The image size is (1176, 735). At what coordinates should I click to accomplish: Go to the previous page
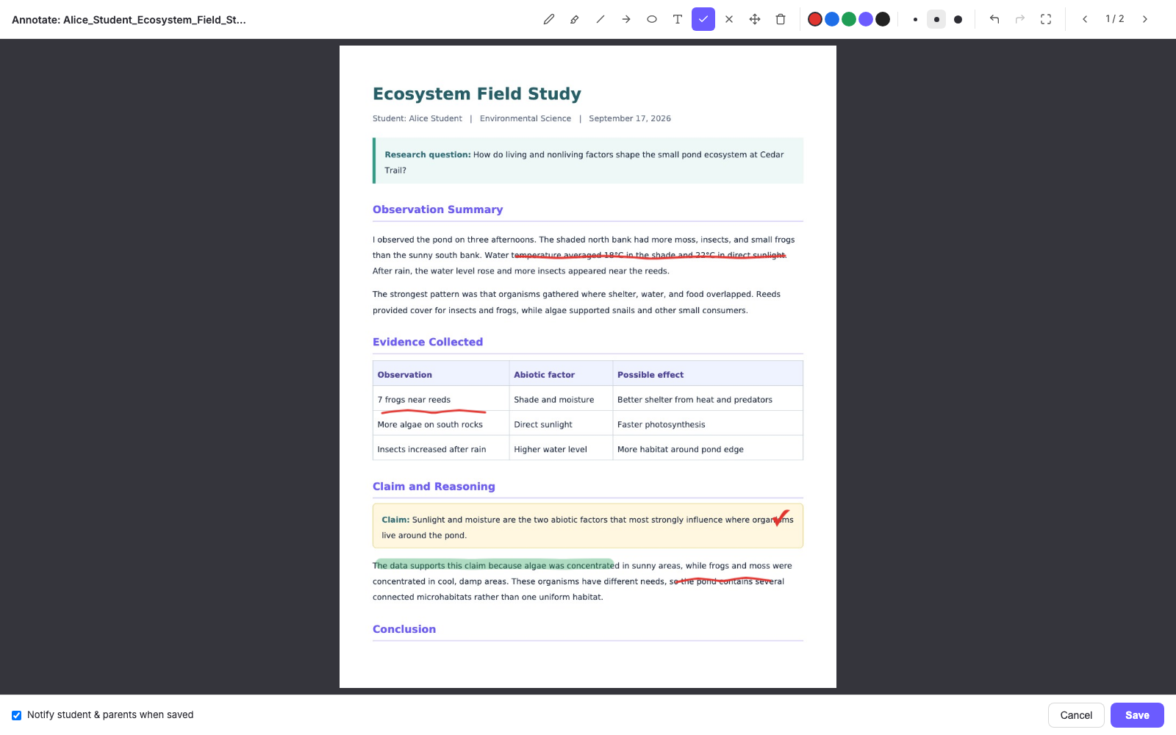click(x=1085, y=19)
